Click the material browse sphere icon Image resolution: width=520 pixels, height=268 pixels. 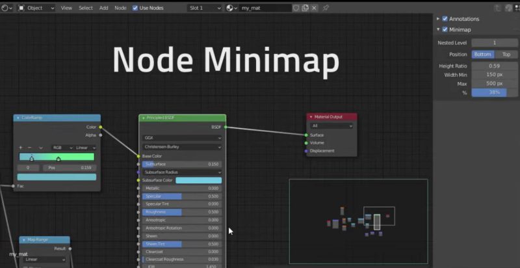[x=231, y=8]
